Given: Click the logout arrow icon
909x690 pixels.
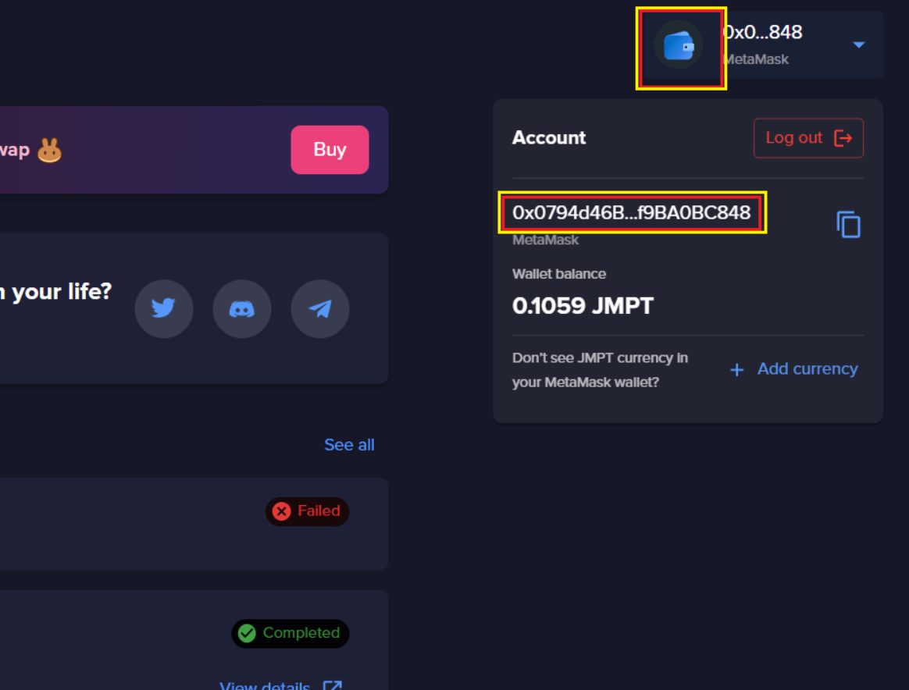Looking at the screenshot, I should click(x=843, y=138).
